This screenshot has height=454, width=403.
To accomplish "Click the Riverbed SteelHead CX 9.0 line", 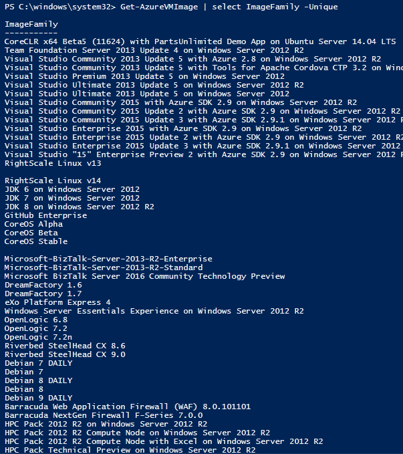I will click(x=65, y=354).
